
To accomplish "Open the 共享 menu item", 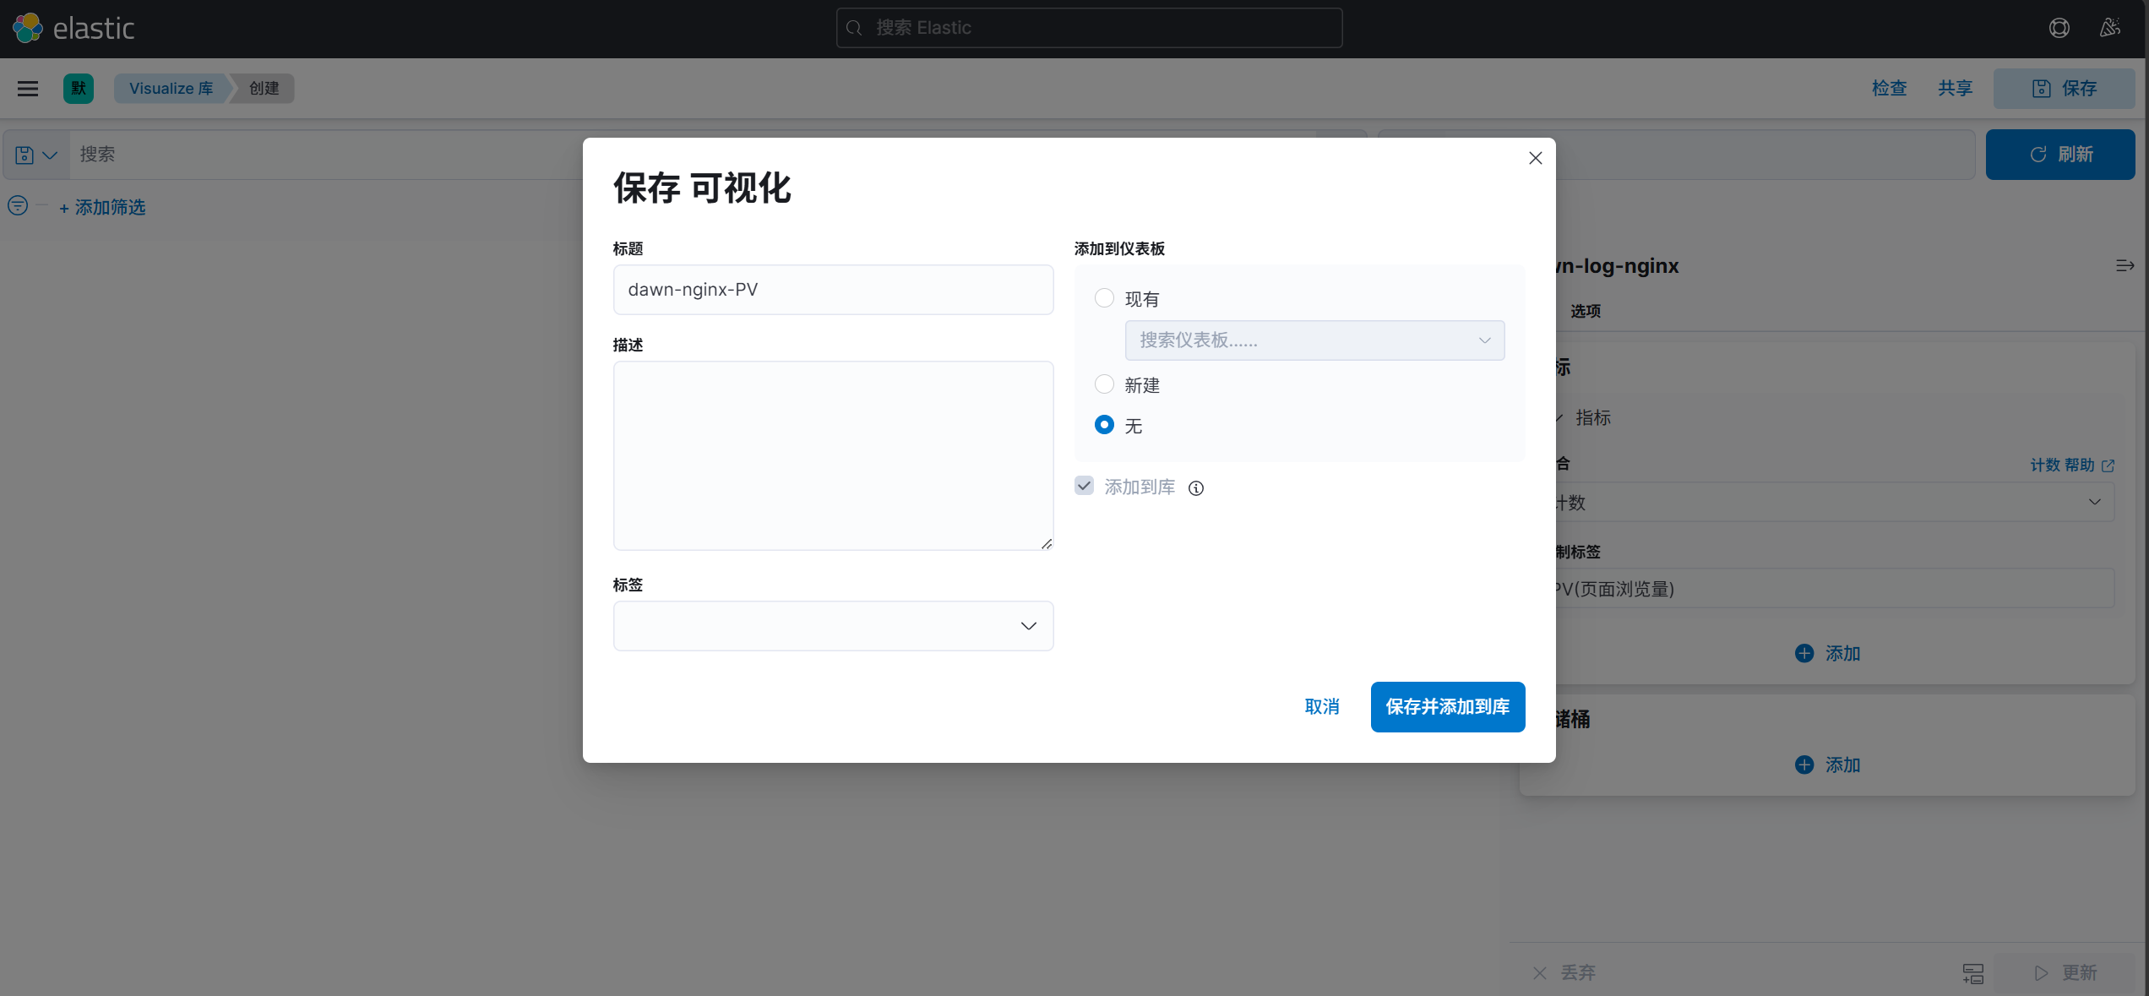I will point(1955,88).
